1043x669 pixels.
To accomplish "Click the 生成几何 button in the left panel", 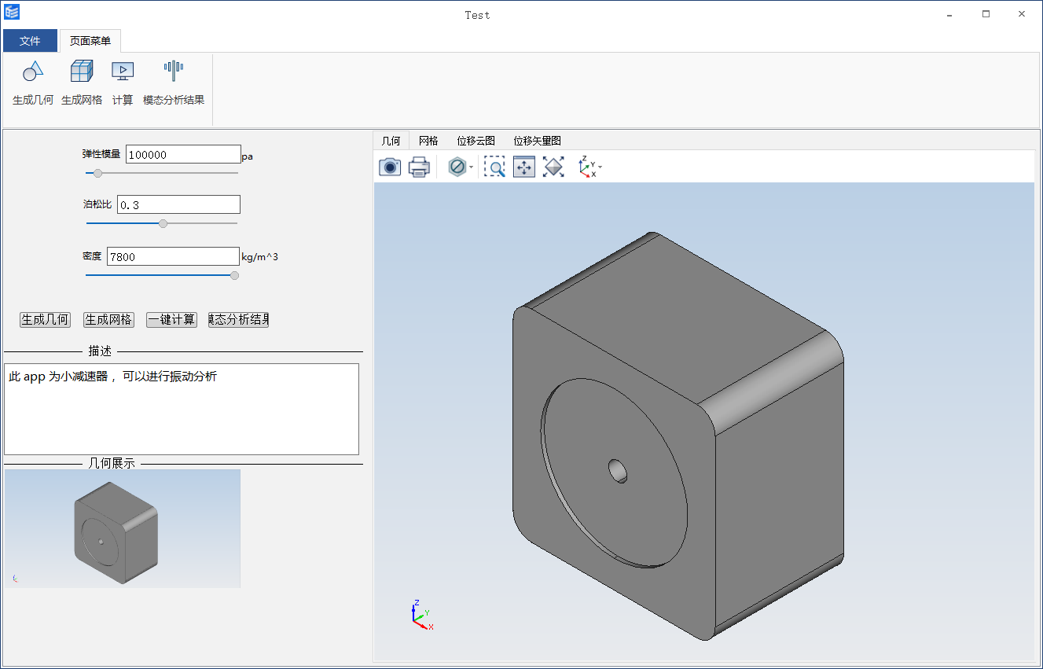I will (45, 320).
